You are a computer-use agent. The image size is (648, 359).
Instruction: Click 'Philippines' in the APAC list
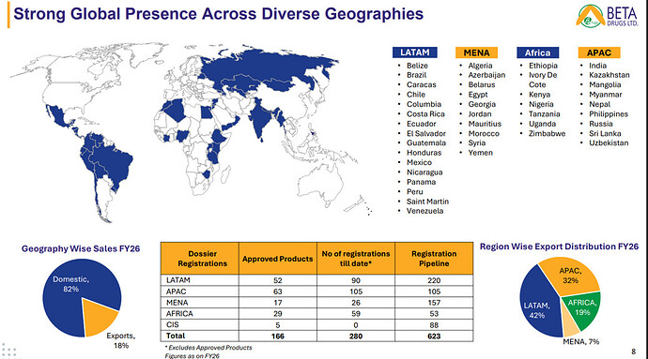609,114
